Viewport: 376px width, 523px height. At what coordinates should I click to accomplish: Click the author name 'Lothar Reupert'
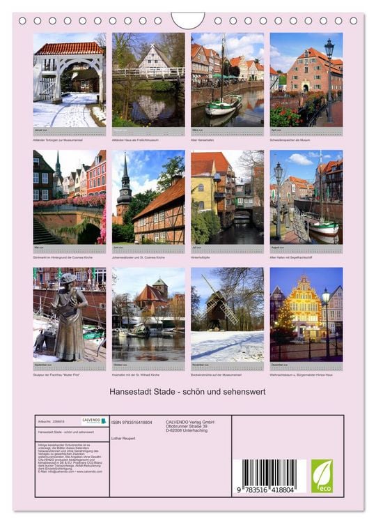pos(123,439)
